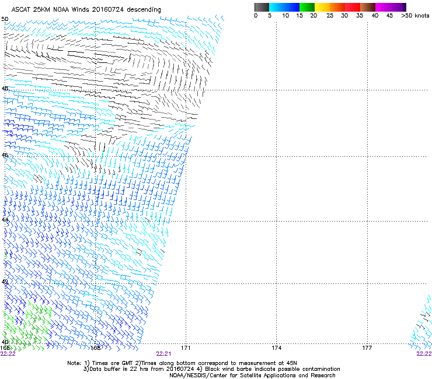The width and height of the screenshot is (432, 379).
Task: Click the latitude axis label '48'
Action: point(5,89)
